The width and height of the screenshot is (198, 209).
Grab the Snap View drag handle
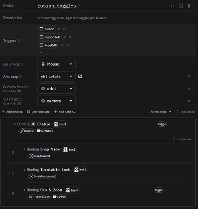click(13, 153)
